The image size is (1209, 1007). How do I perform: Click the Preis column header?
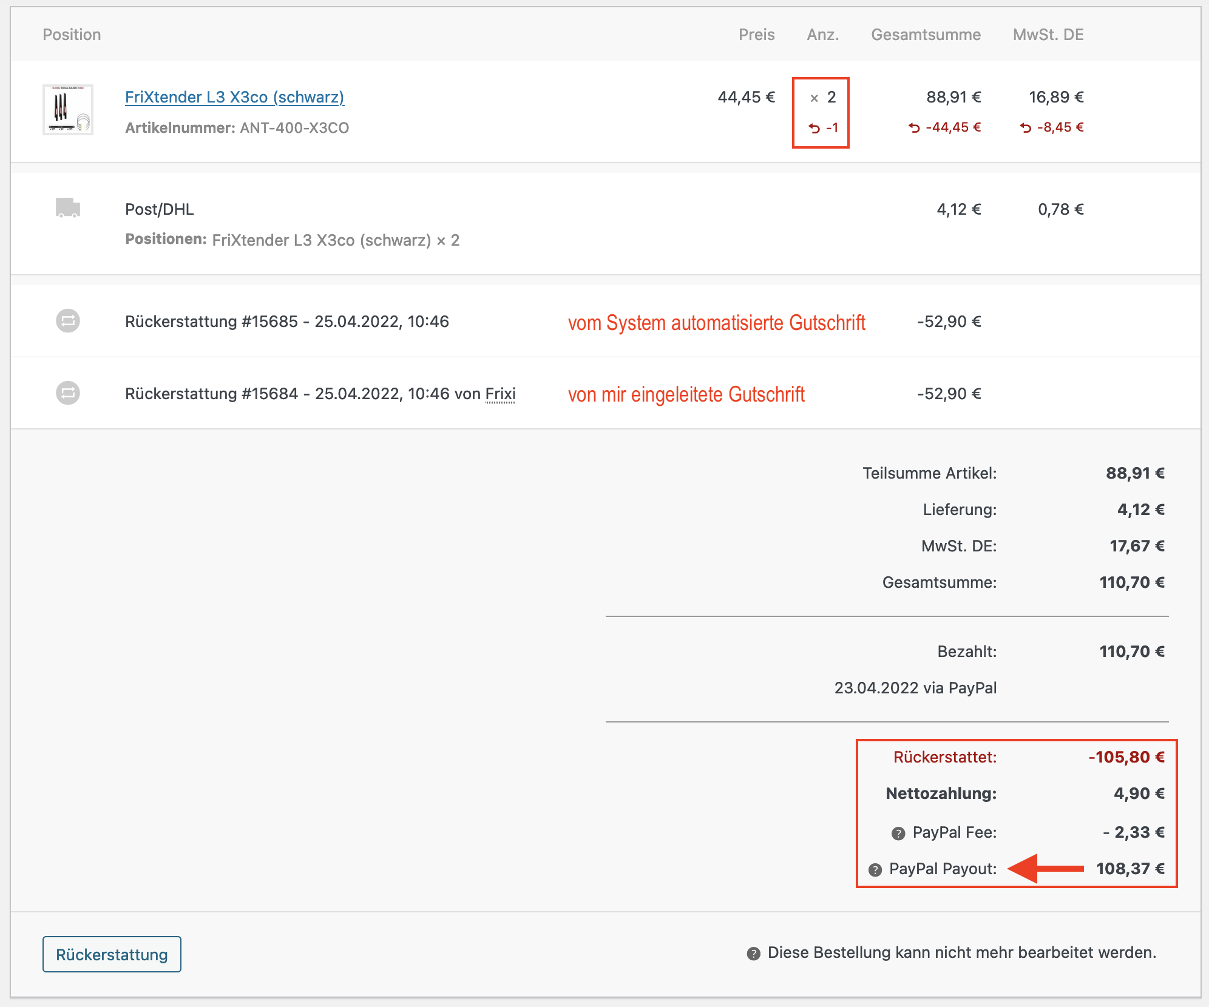tap(756, 35)
